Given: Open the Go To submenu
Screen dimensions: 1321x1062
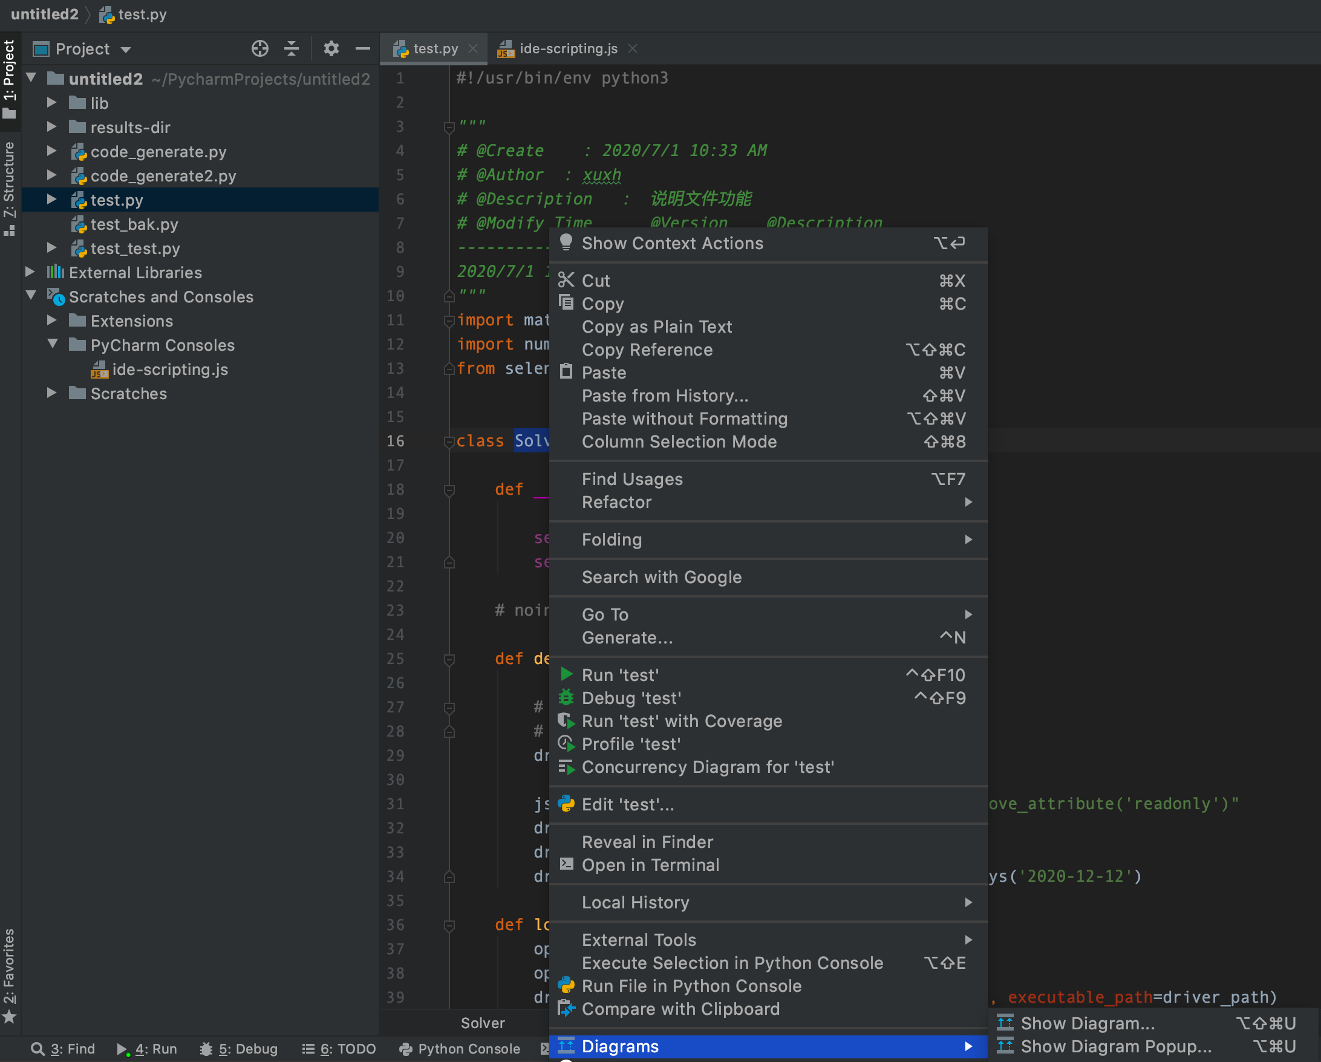Looking at the screenshot, I should point(768,614).
